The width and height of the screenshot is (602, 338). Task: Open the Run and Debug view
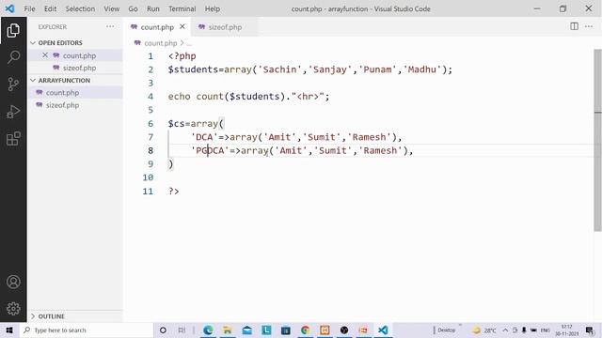[x=13, y=112]
